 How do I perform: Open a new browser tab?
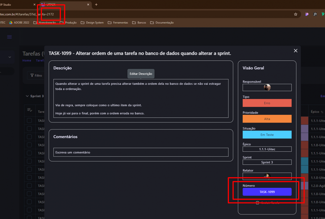click(96, 5)
